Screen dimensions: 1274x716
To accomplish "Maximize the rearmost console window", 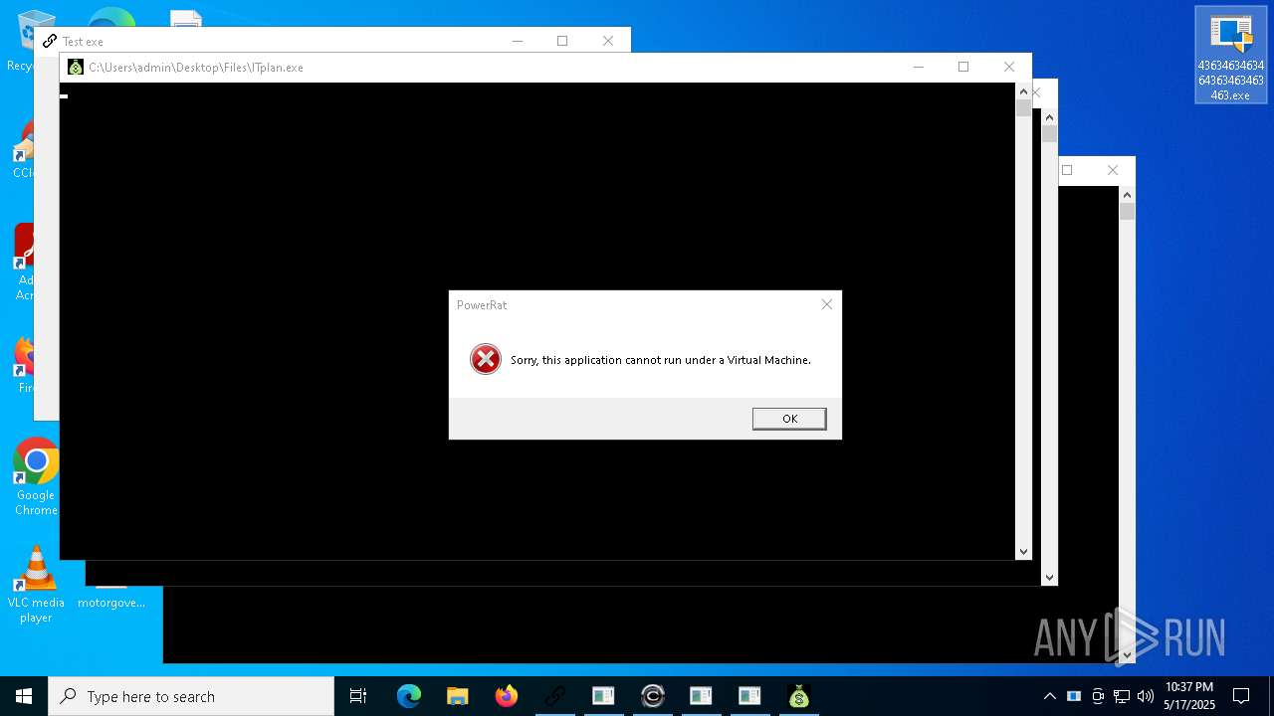I will (x=1067, y=170).
